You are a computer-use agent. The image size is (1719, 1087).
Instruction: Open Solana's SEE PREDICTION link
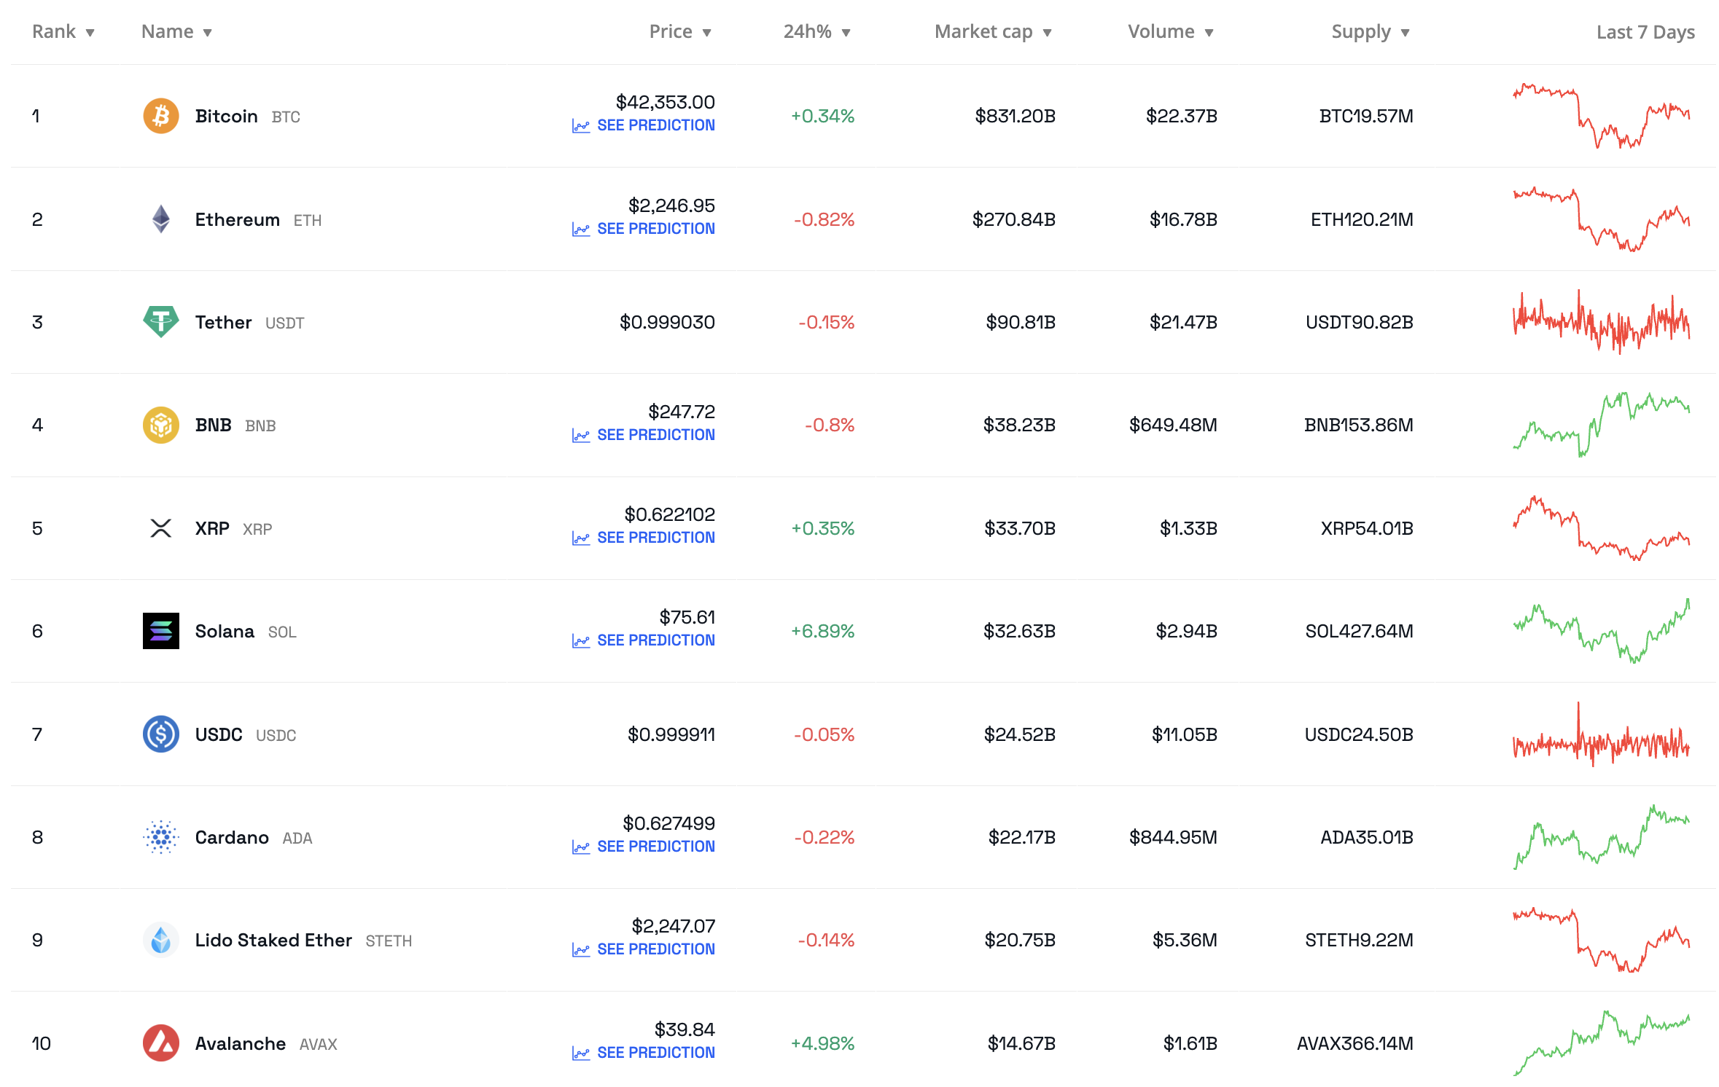click(655, 640)
